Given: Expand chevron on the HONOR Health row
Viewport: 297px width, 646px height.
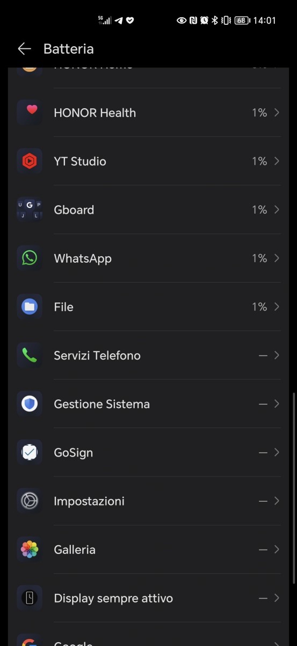Looking at the screenshot, I should pyautogui.click(x=277, y=113).
